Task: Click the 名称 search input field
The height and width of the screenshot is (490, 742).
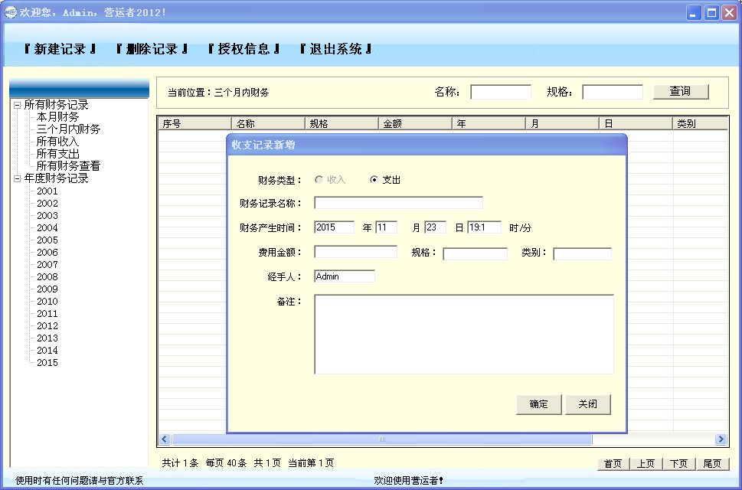Action: (501, 90)
